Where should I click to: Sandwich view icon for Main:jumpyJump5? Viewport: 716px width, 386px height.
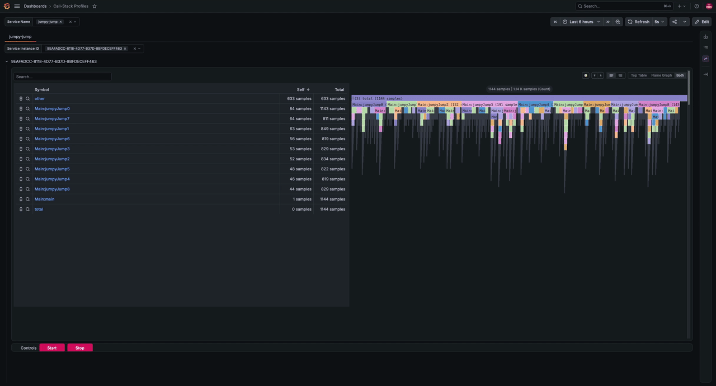(x=21, y=169)
